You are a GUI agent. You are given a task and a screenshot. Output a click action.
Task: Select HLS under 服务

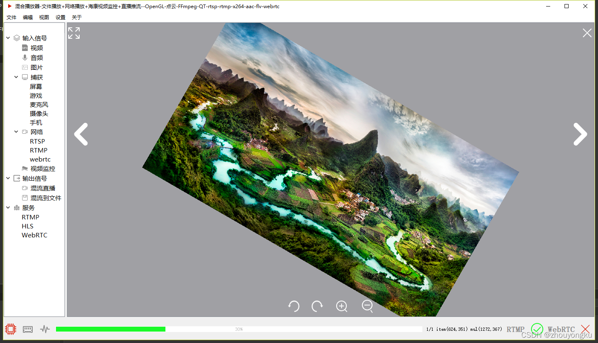(27, 226)
